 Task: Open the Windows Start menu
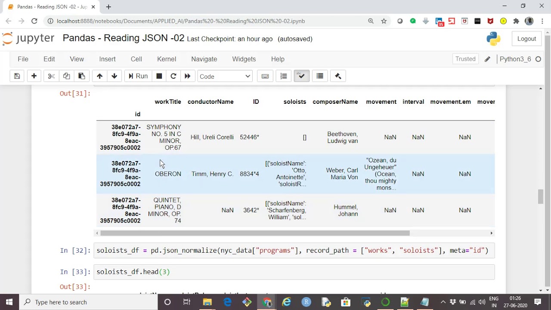pyautogui.click(x=9, y=302)
